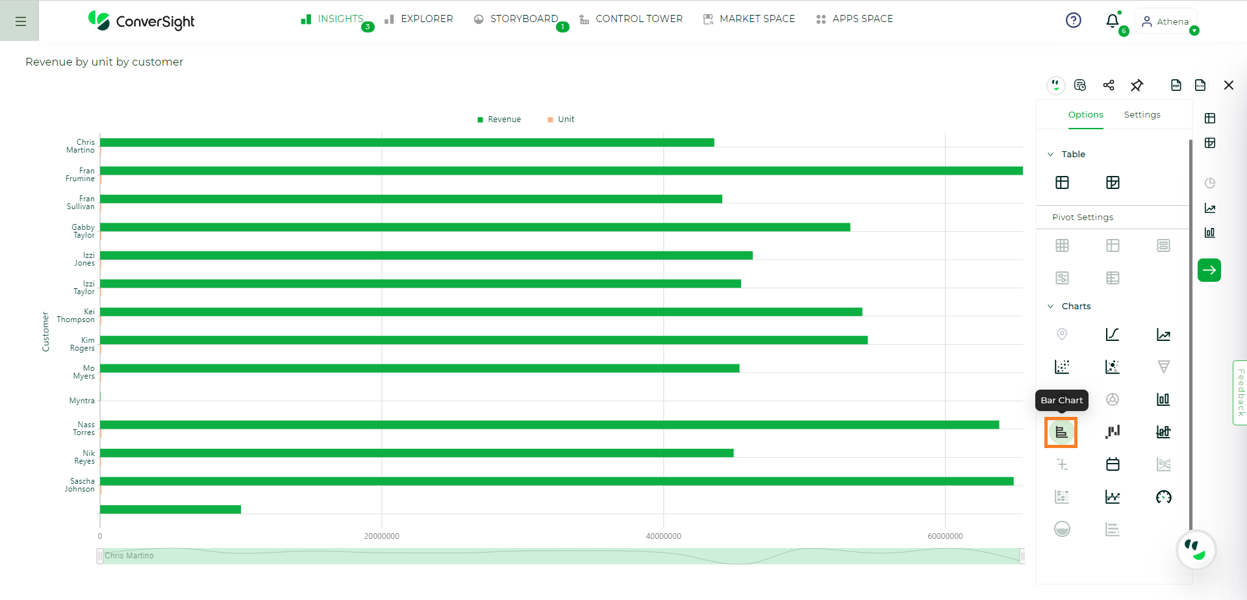Click the pie chart shortcut in the right rail
Image resolution: width=1247 pixels, height=600 pixels.
pyautogui.click(x=1210, y=183)
